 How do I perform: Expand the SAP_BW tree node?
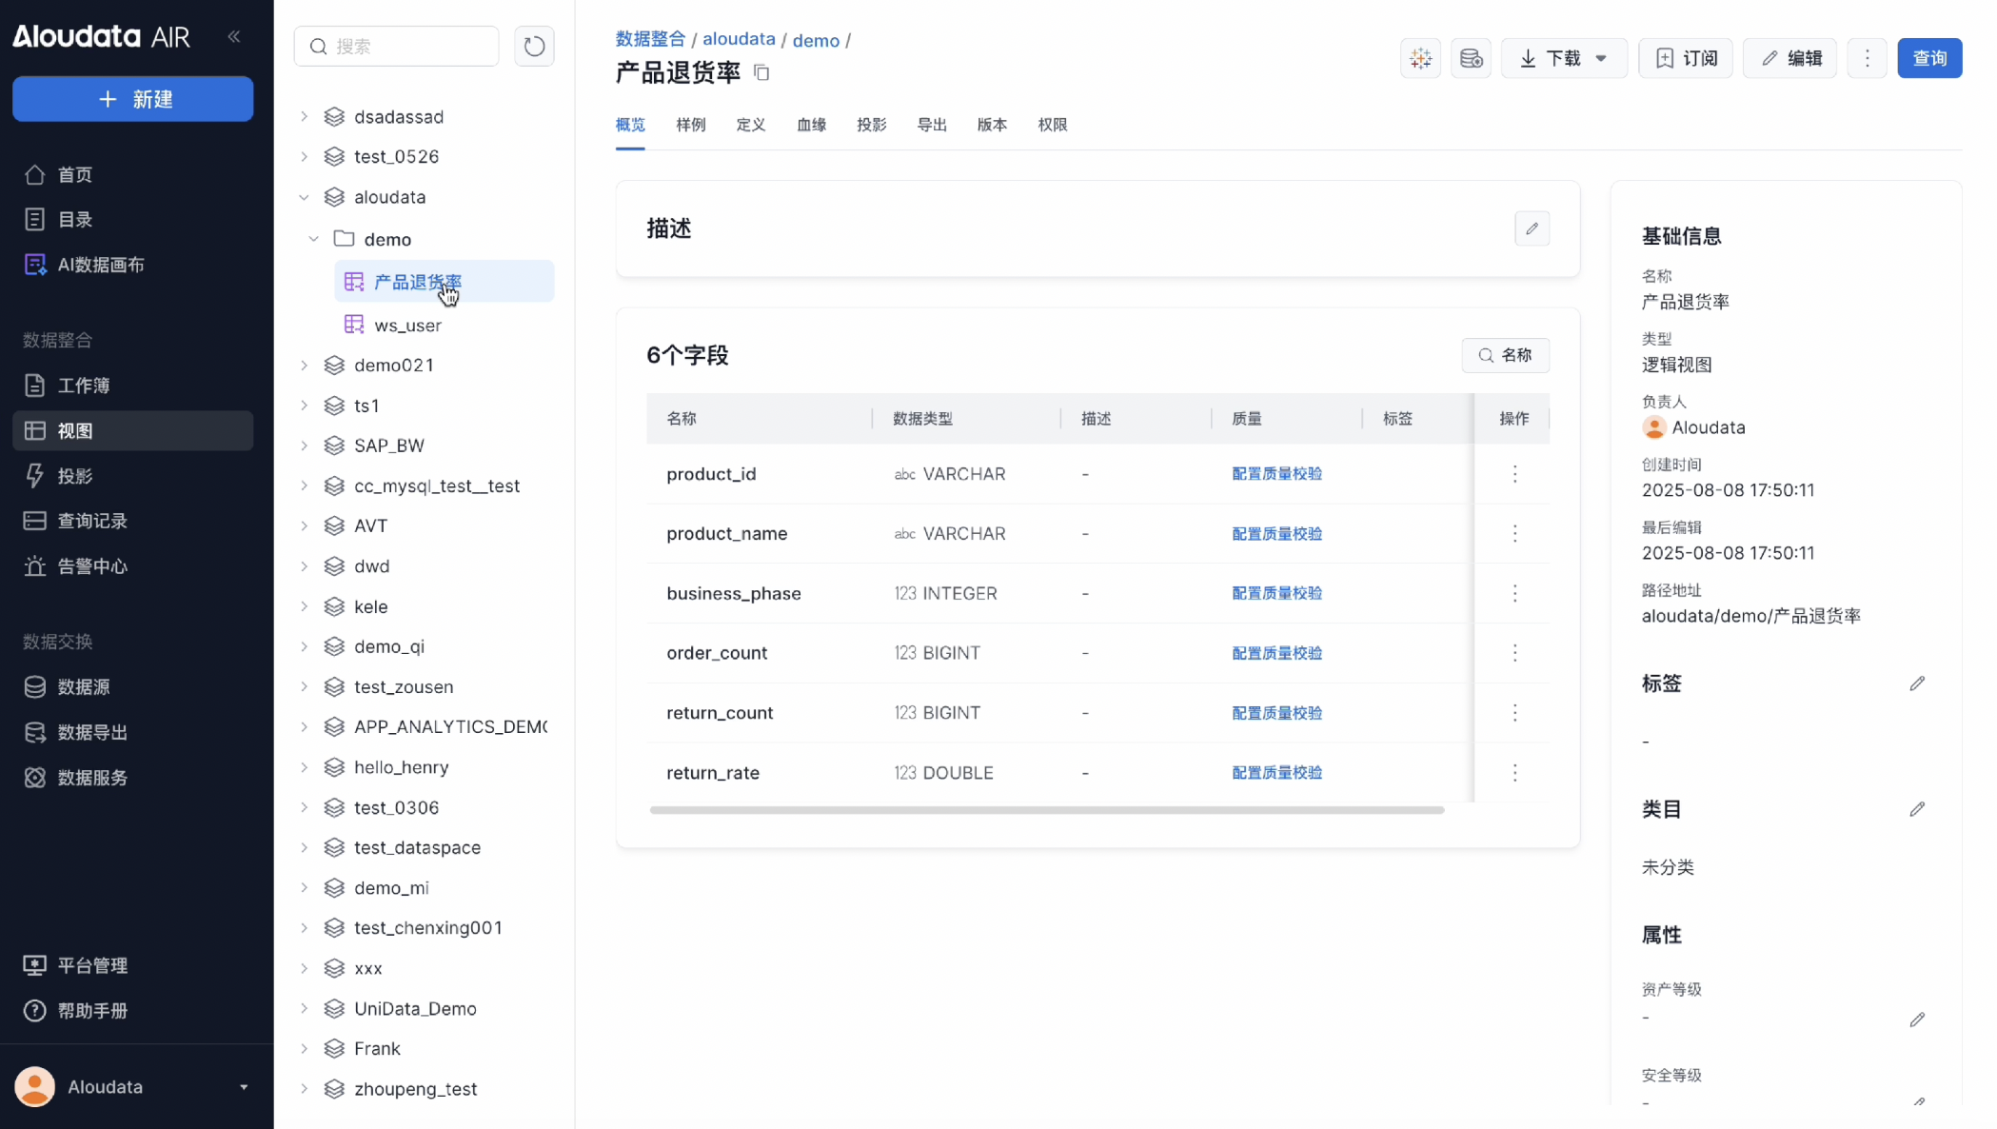pyautogui.click(x=305, y=446)
